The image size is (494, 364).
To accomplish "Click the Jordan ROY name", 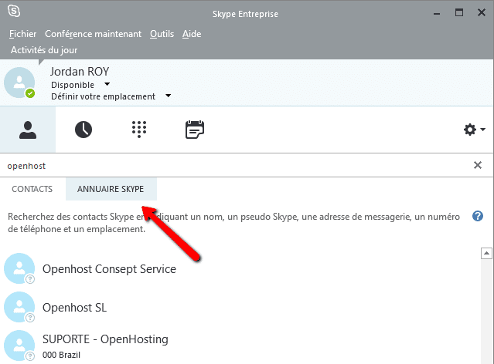I will point(80,72).
